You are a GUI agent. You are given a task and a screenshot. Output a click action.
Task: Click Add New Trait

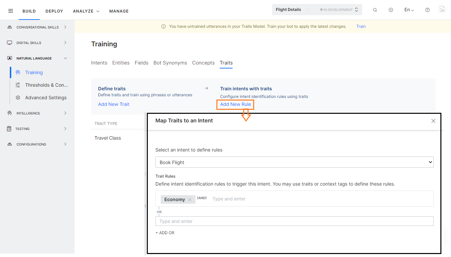click(x=114, y=104)
